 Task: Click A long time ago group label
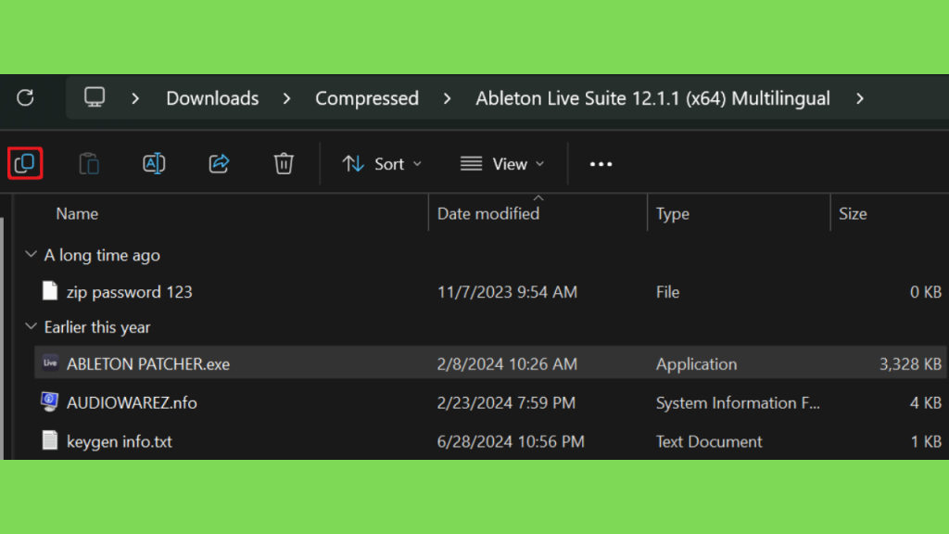[x=102, y=255]
